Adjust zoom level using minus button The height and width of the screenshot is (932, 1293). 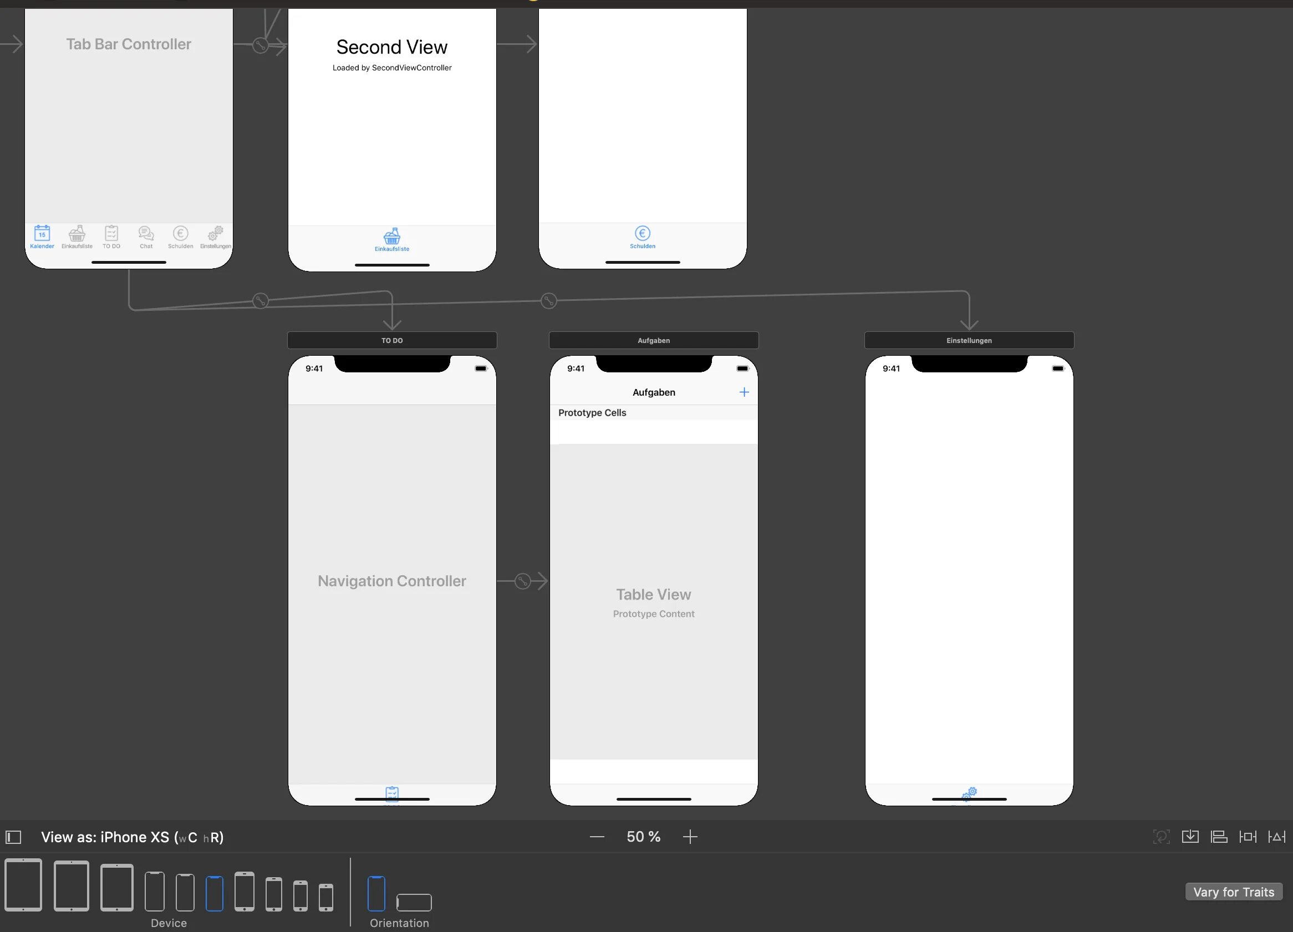596,837
